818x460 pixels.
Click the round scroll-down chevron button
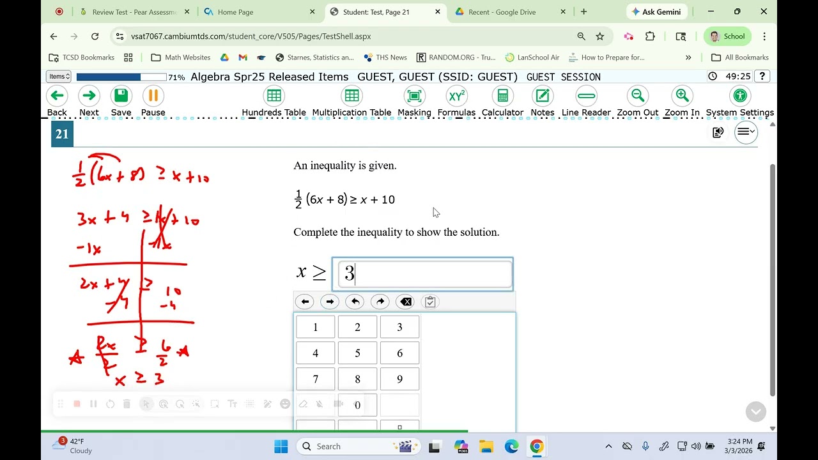click(756, 411)
